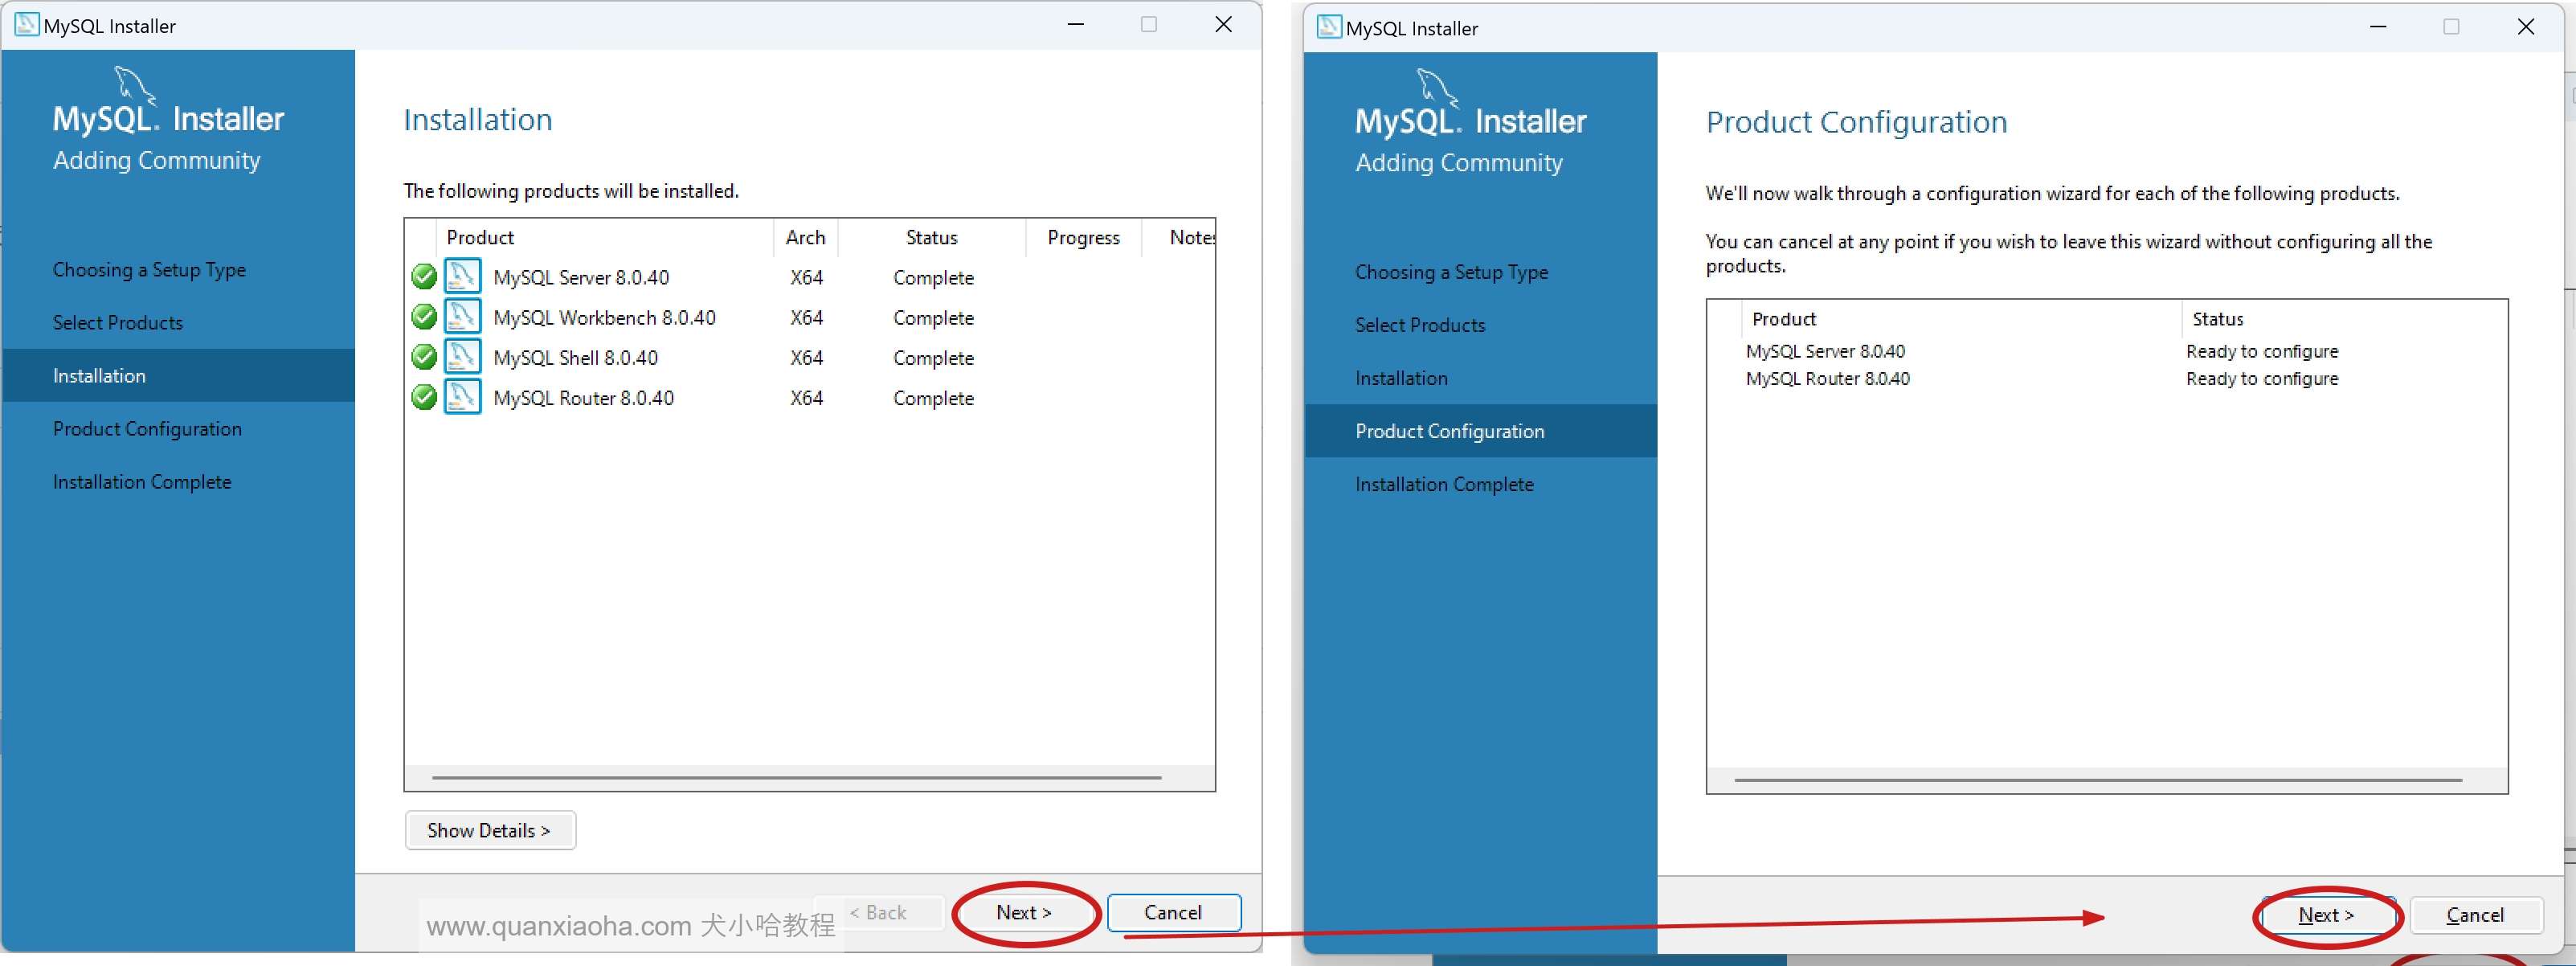Click Complete status of MySQL Workbench row
The height and width of the screenshot is (966, 2576).
pos(933,317)
